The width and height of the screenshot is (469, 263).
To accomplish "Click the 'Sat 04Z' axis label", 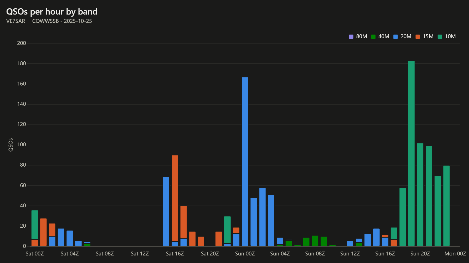I will [x=70, y=254].
